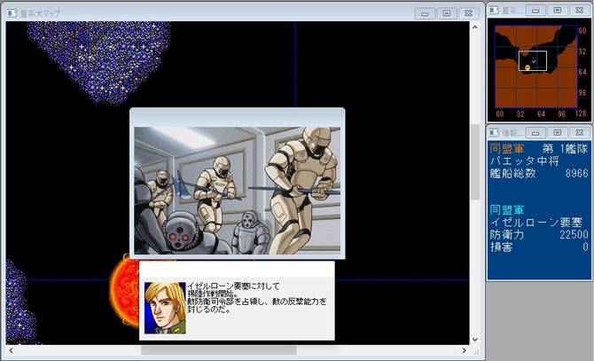The image size is (594, 361).
Task: Click the blue star cluster at top left
Action: pos(99,60)
